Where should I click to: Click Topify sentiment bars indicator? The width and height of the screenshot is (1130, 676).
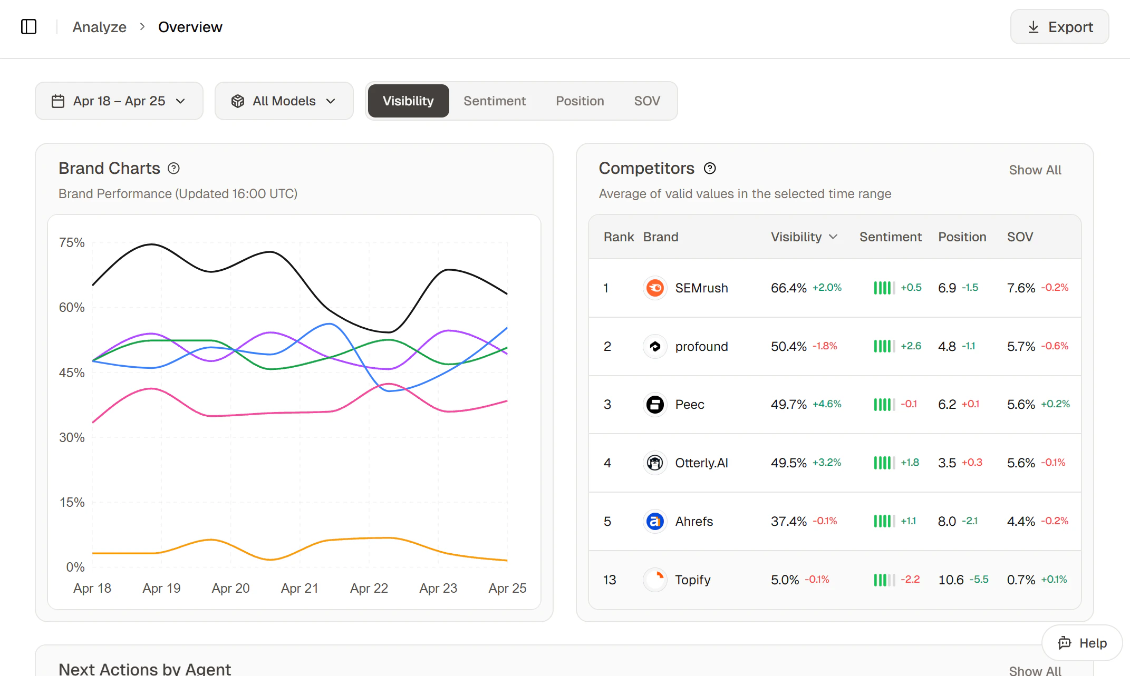point(884,580)
